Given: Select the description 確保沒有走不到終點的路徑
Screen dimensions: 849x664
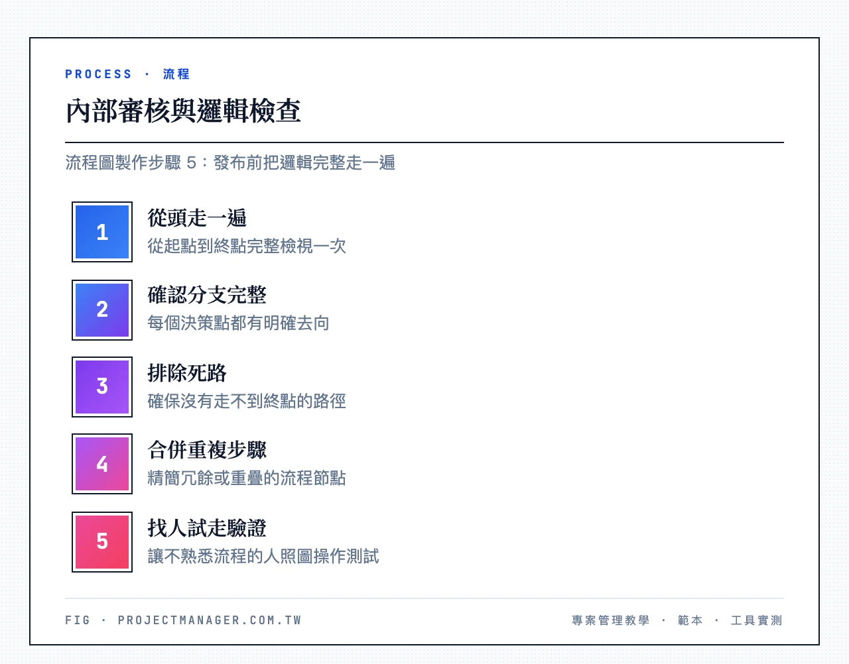Looking at the screenshot, I should (247, 402).
